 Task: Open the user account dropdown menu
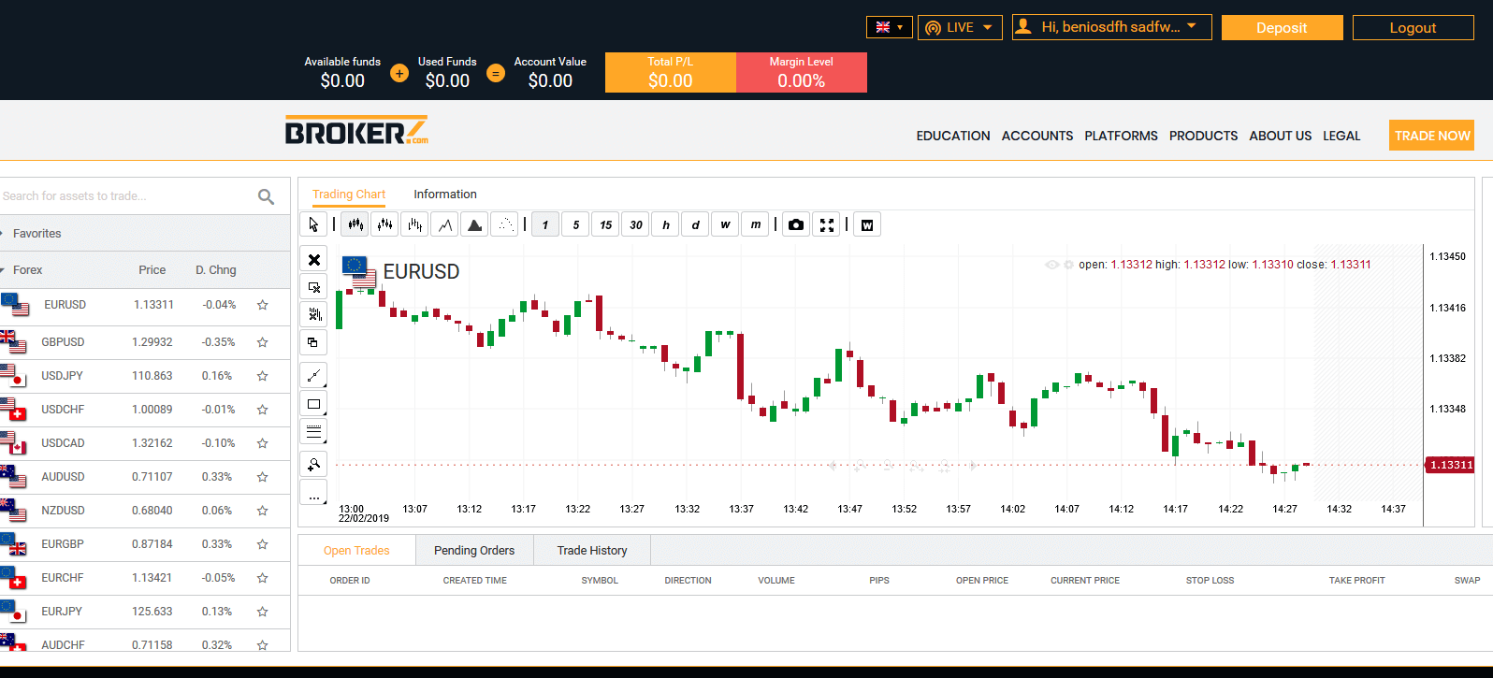[1113, 27]
